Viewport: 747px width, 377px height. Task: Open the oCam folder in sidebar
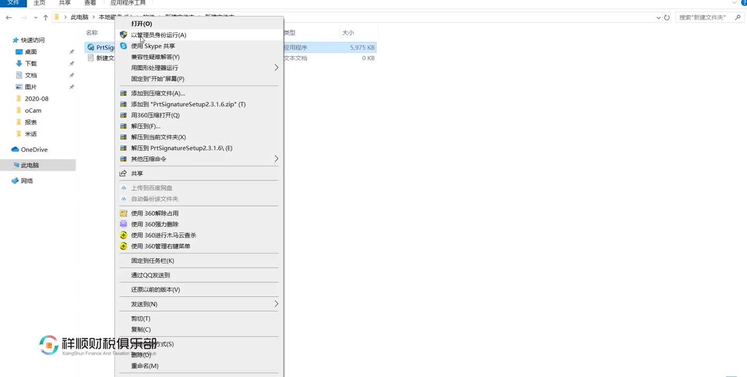pos(33,110)
